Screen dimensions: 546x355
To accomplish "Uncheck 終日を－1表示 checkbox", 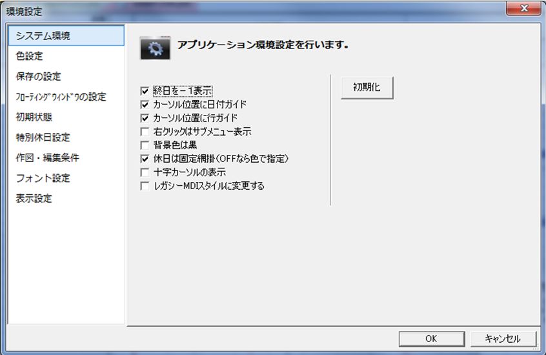I will pos(145,91).
